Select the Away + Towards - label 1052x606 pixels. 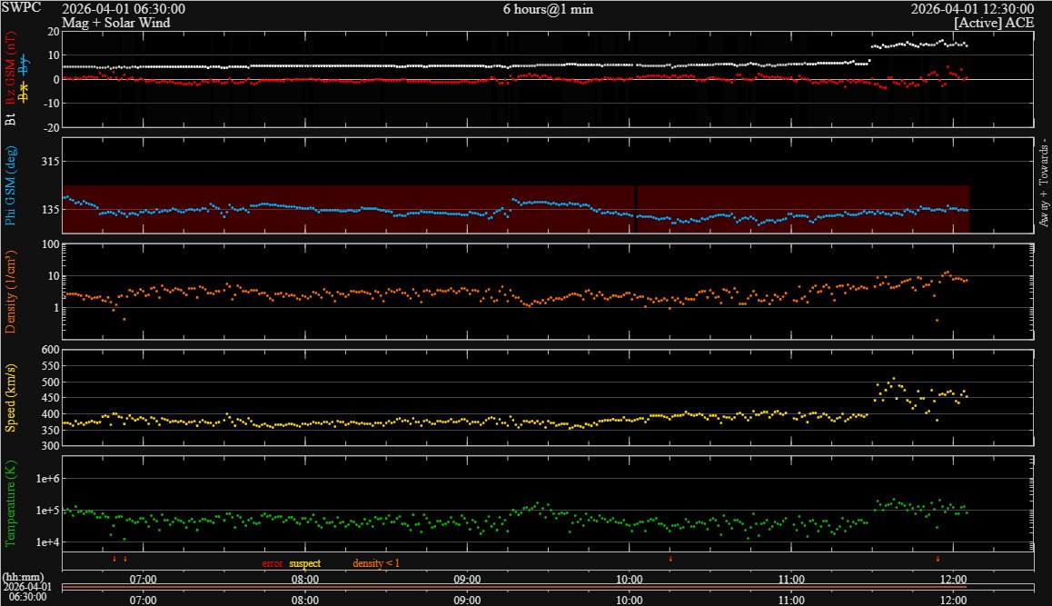click(1043, 183)
